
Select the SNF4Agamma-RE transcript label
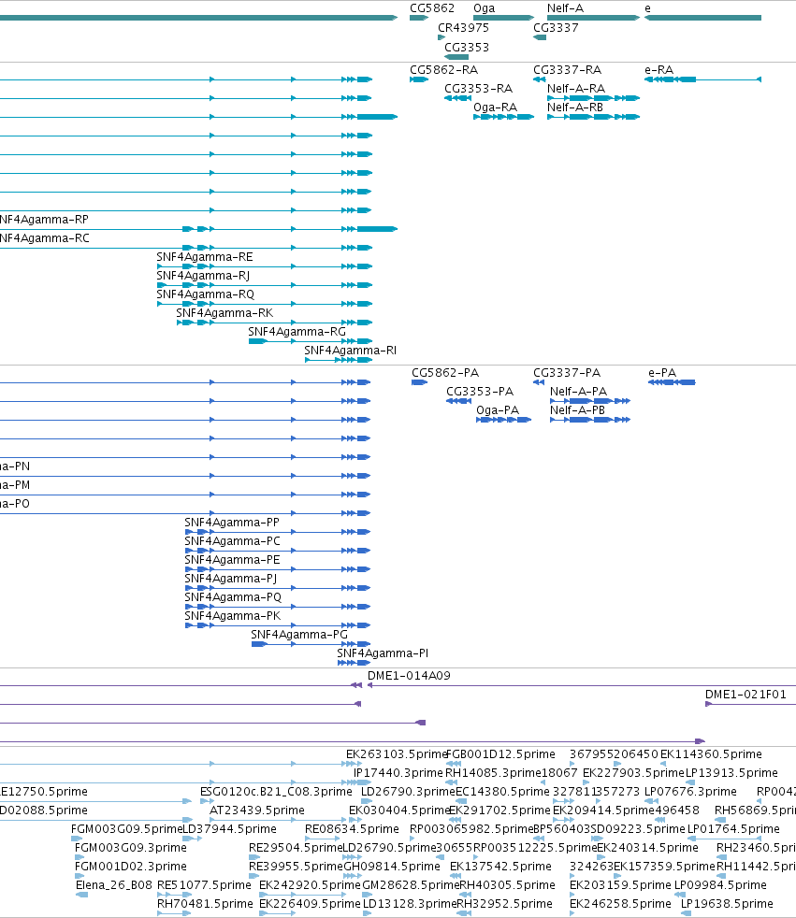pos(205,257)
